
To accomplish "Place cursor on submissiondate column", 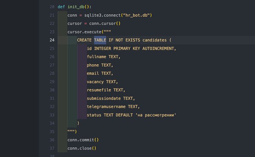I will point(104,98).
